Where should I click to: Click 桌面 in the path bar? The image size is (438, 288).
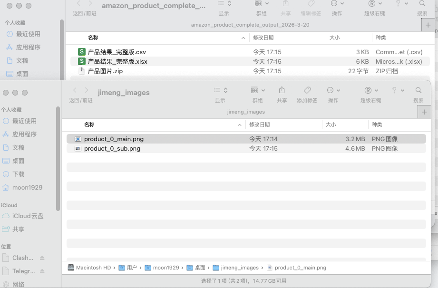[200, 268]
